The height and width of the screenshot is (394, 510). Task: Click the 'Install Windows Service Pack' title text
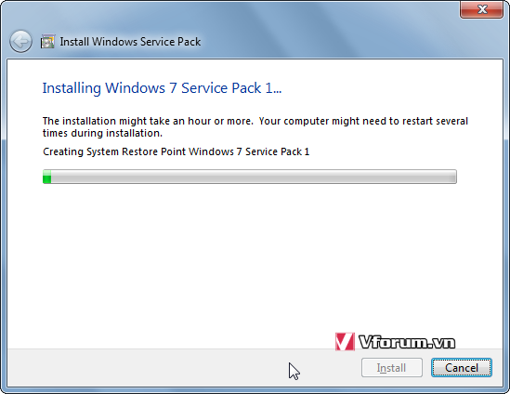(x=130, y=42)
